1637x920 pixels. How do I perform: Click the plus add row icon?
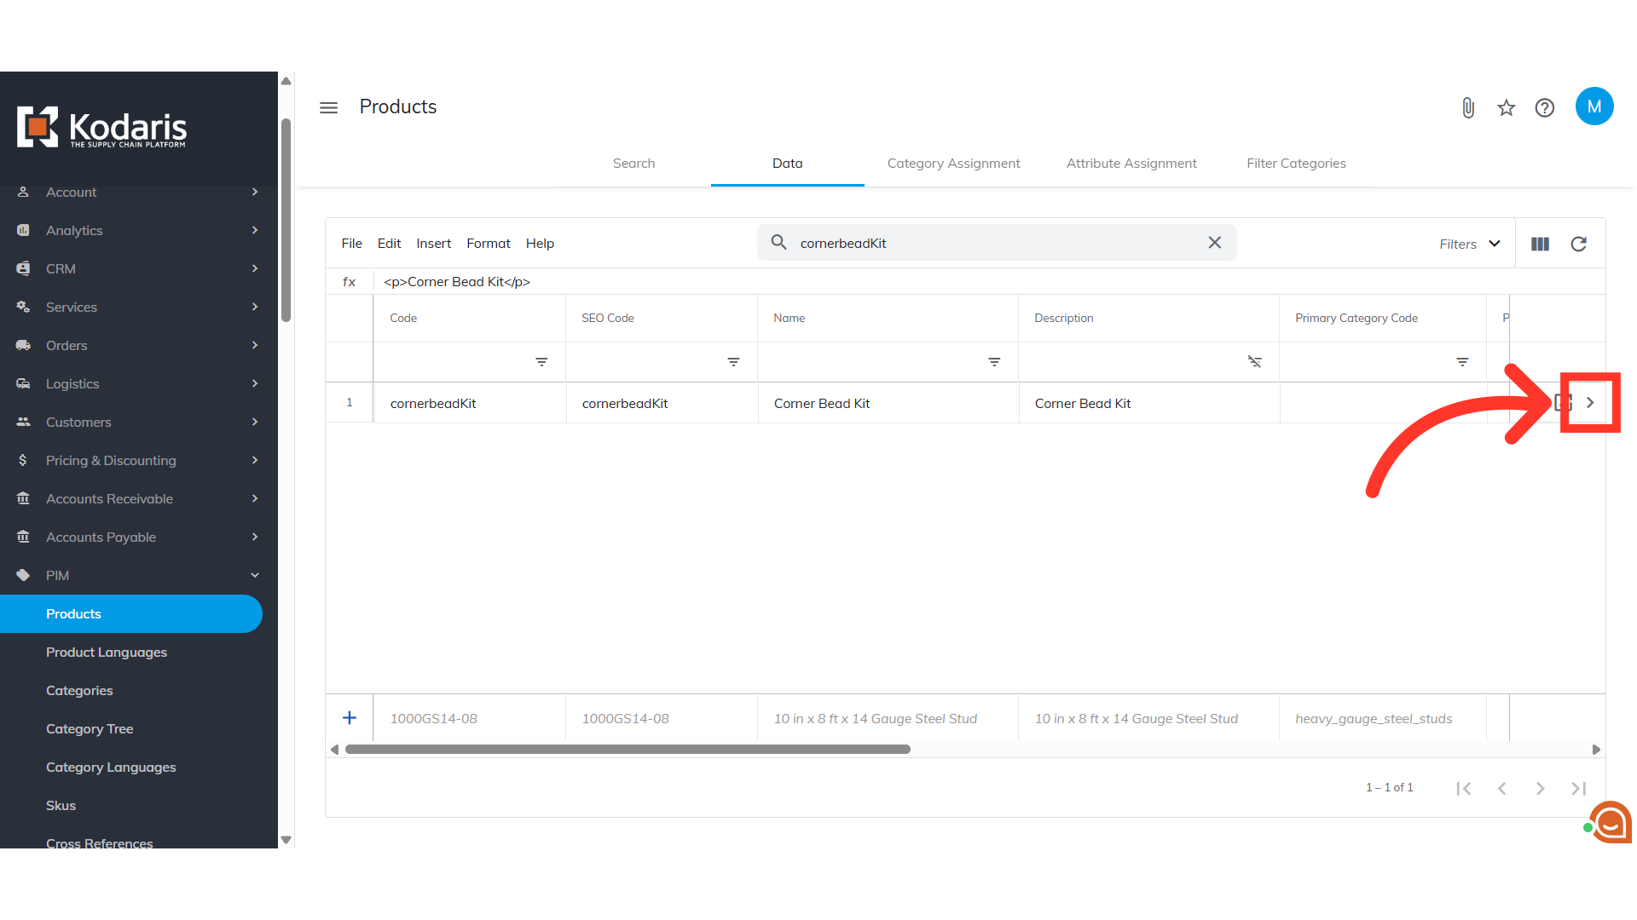tap(350, 718)
